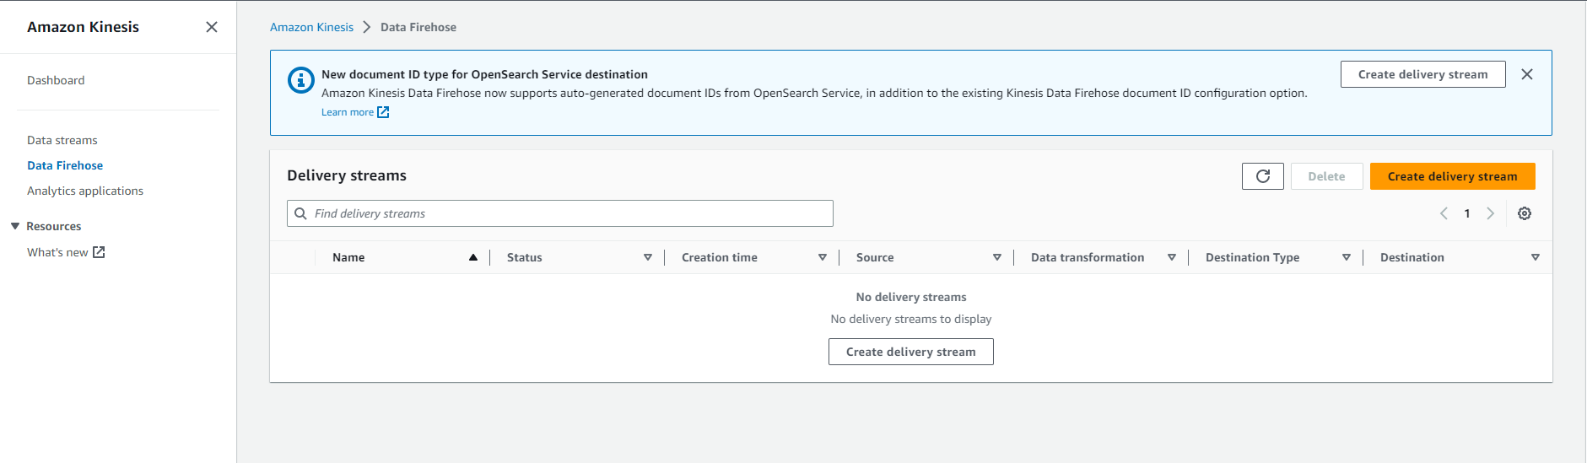Click the external link icon beside What's new

pos(99,252)
